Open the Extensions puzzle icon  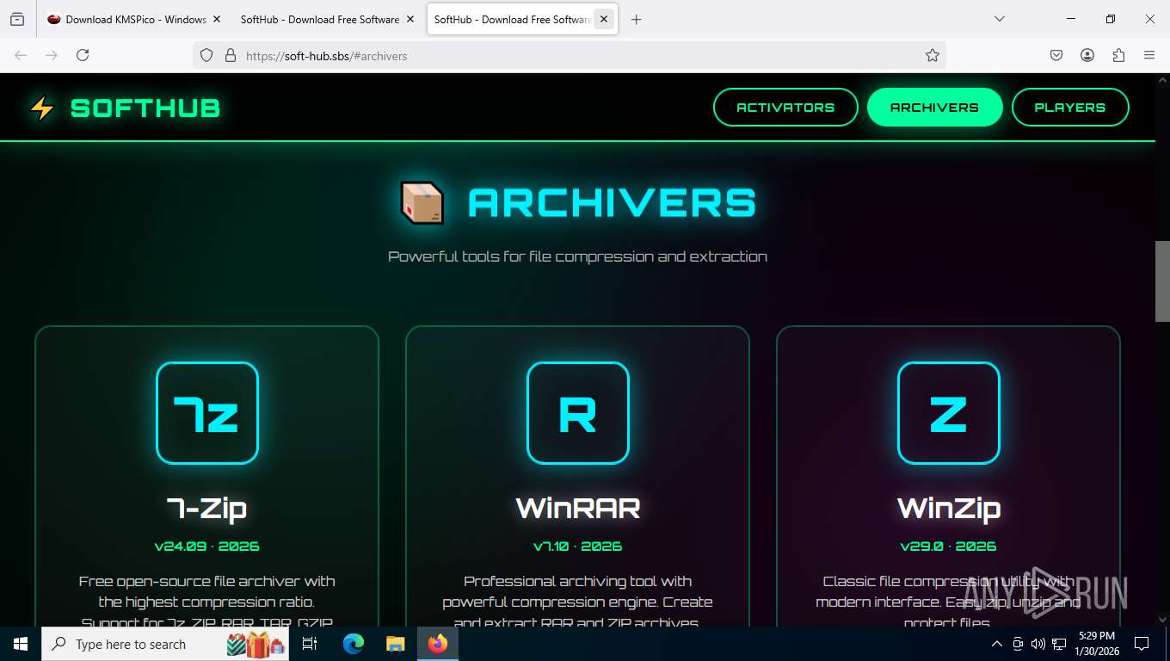coord(1118,55)
